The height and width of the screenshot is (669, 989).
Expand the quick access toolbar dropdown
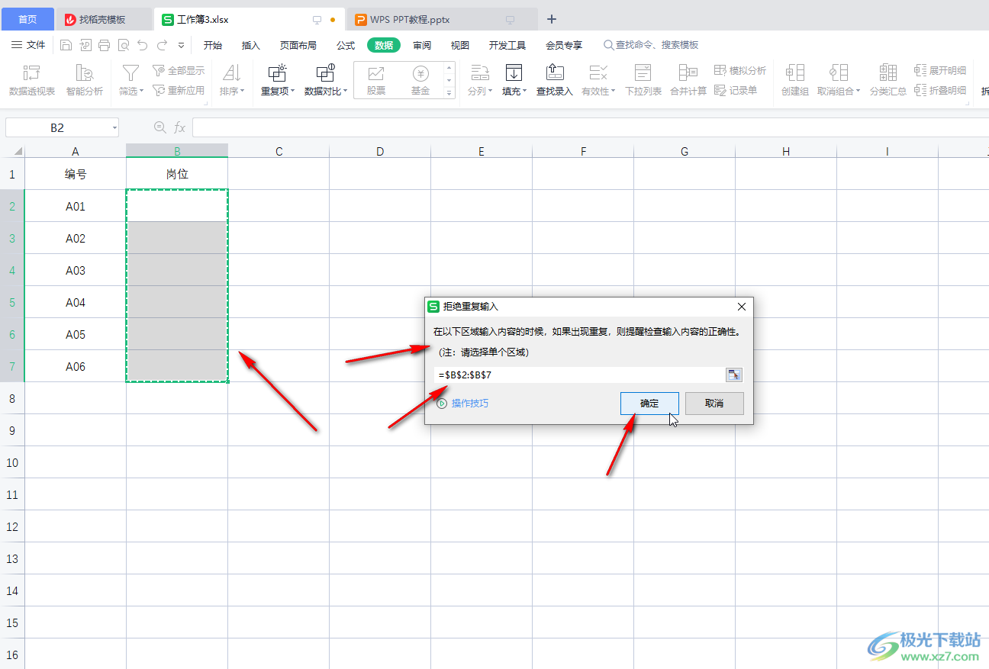[181, 46]
